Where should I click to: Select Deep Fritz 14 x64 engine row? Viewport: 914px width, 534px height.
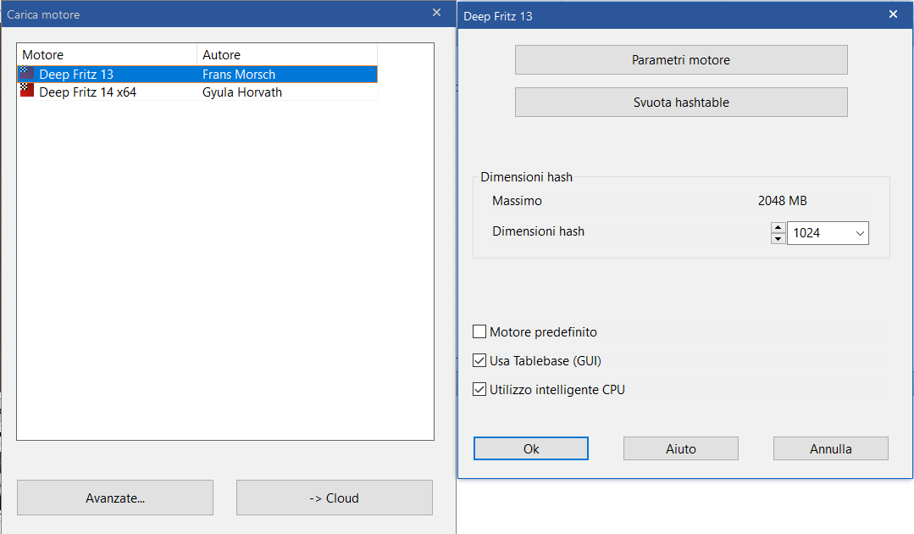tap(198, 92)
